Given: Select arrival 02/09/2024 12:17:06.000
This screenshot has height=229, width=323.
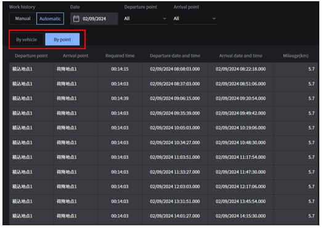Looking at the screenshot, I should (240, 187).
